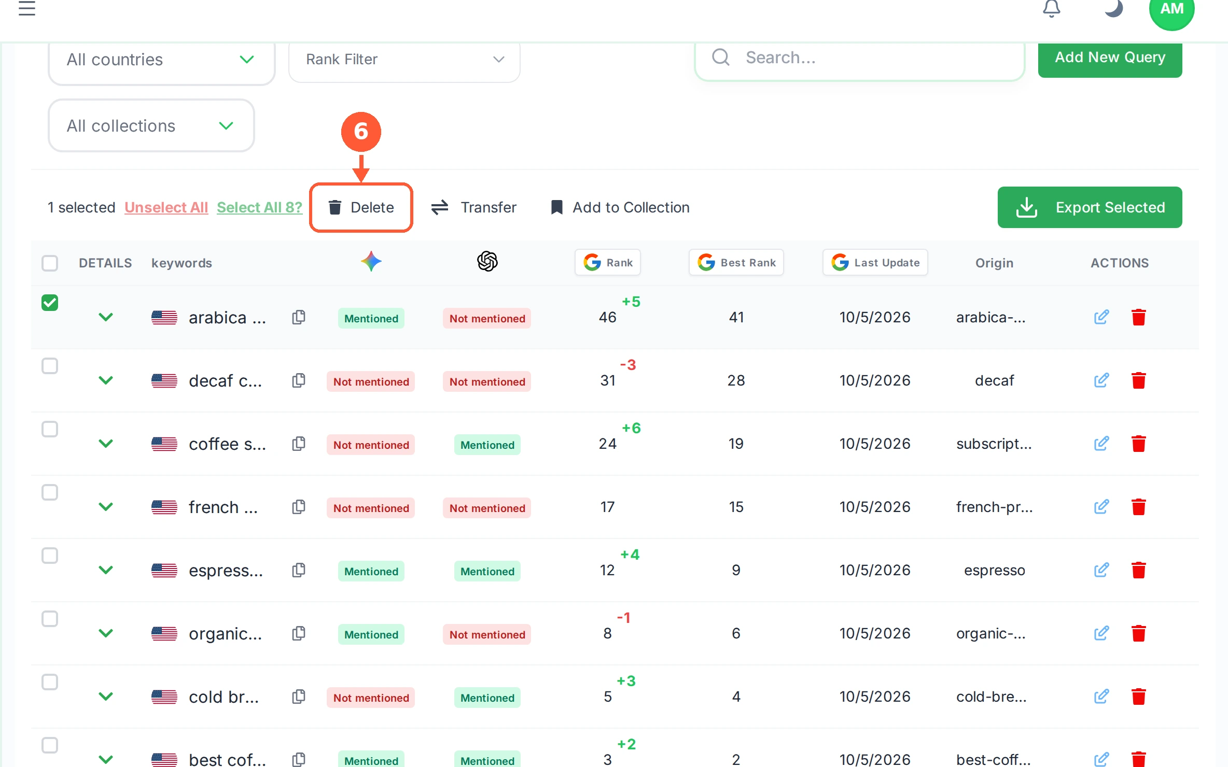Edit the cold brew row
1228x767 pixels.
click(1101, 696)
